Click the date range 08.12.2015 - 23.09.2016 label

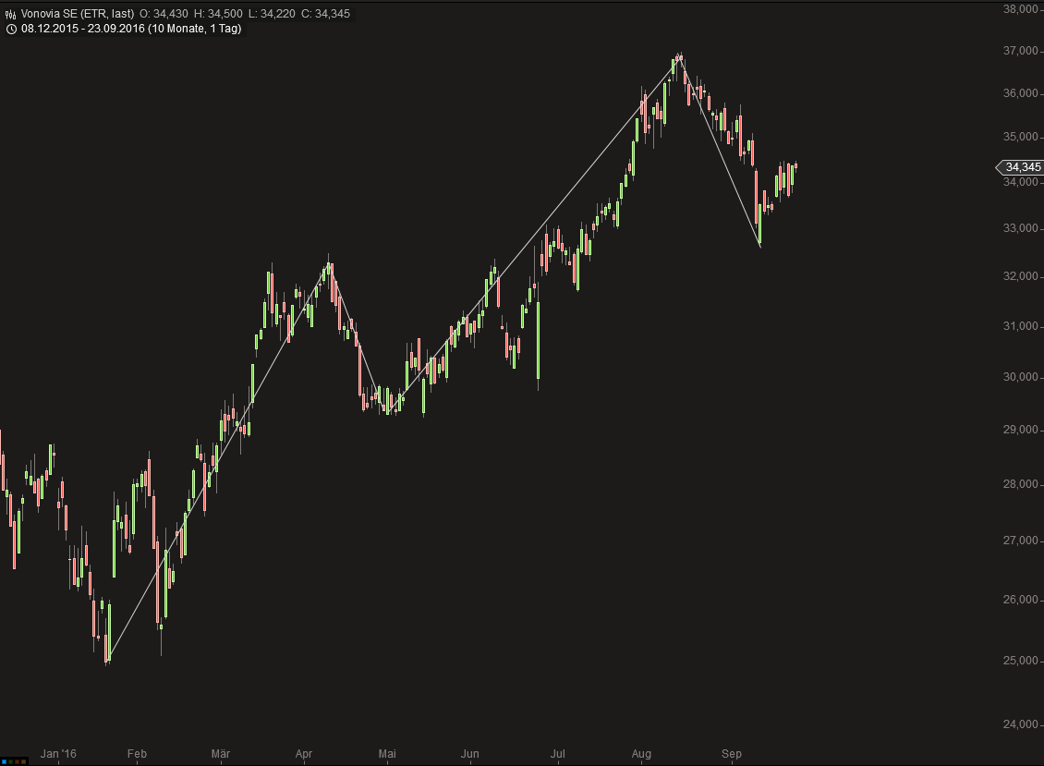coord(131,29)
